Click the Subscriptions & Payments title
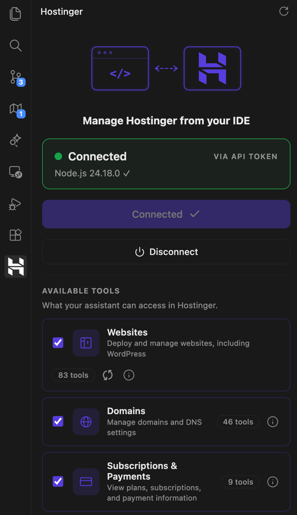Viewport: 297px width, 515px height. [x=142, y=471]
